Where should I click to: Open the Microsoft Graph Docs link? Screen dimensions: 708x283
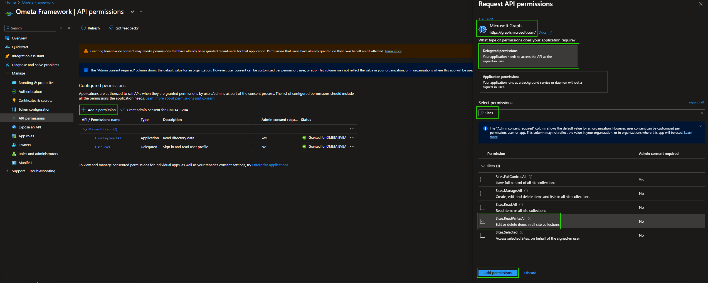(x=545, y=33)
